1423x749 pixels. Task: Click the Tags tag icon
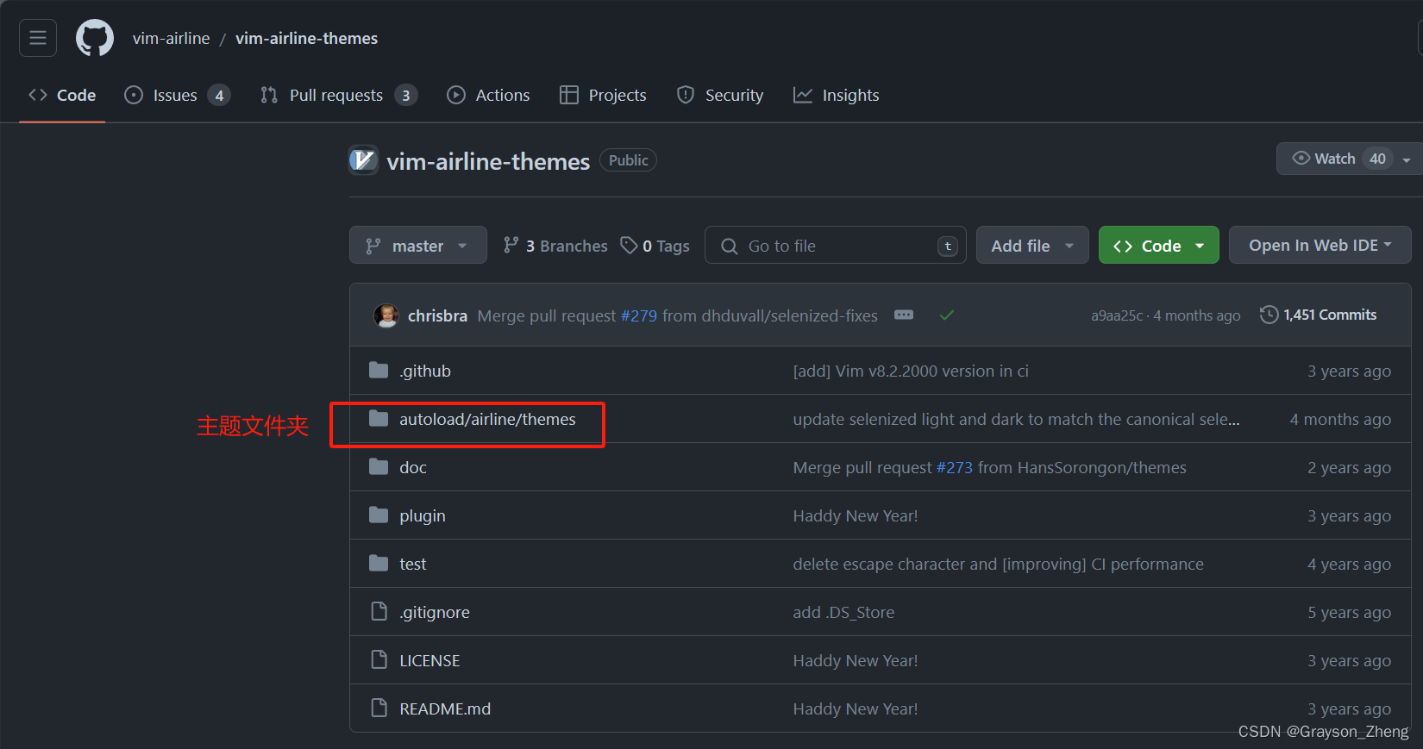[x=629, y=246]
